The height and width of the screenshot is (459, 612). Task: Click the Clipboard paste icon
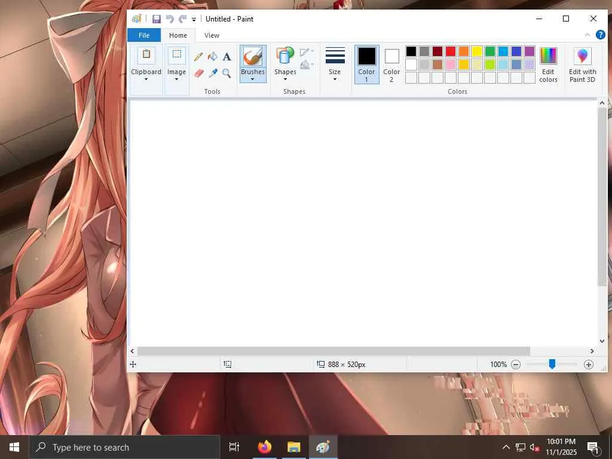tap(146, 56)
